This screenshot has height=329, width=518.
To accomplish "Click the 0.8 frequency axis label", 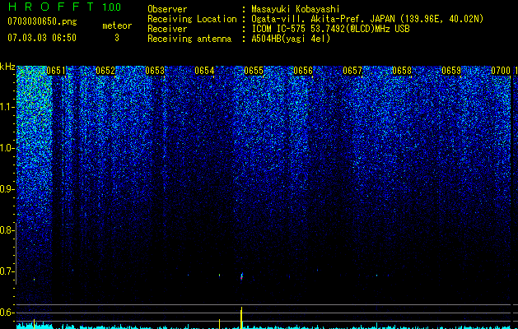I will (x=7, y=230).
